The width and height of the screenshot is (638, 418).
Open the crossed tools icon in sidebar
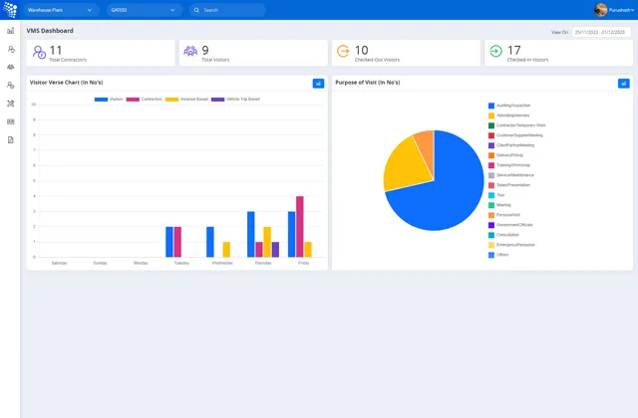point(11,104)
